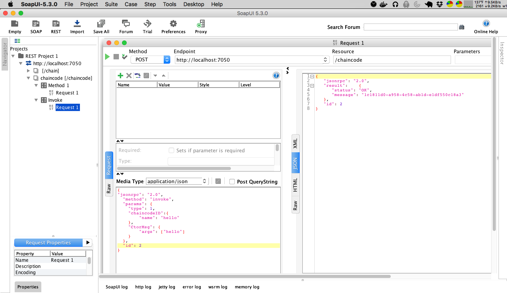Open the Method POST dropdown

click(151, 60)
